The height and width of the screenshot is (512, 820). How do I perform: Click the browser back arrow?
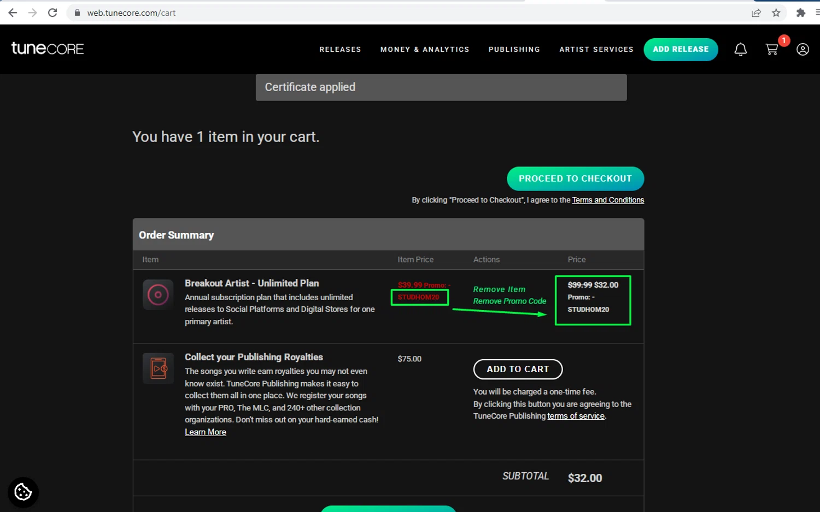point(13,13)
